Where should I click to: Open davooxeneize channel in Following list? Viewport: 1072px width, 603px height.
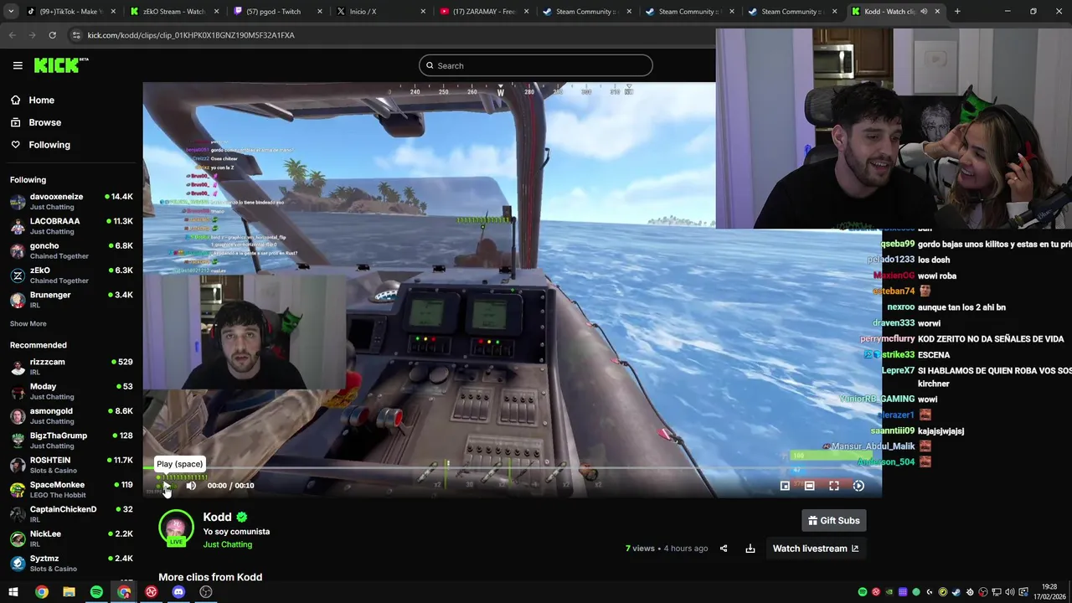pyautogui.click(x=71, y=201)
